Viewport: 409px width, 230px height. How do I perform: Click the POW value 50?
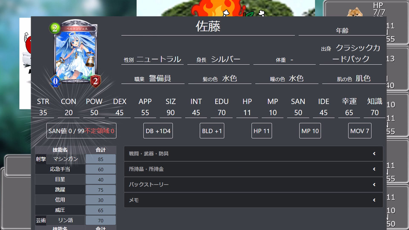click(x=94, y=112)
